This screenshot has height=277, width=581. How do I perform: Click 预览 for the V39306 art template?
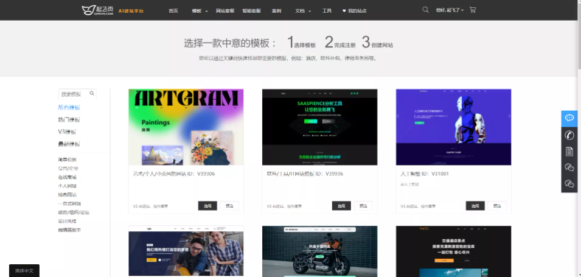(x=229, y=206)
